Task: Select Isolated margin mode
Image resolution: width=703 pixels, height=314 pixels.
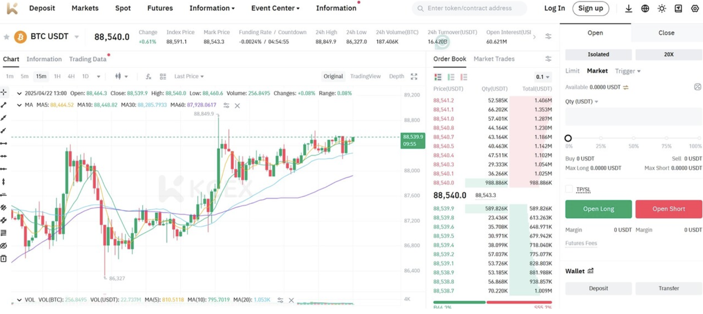Action: pos(598,54)
